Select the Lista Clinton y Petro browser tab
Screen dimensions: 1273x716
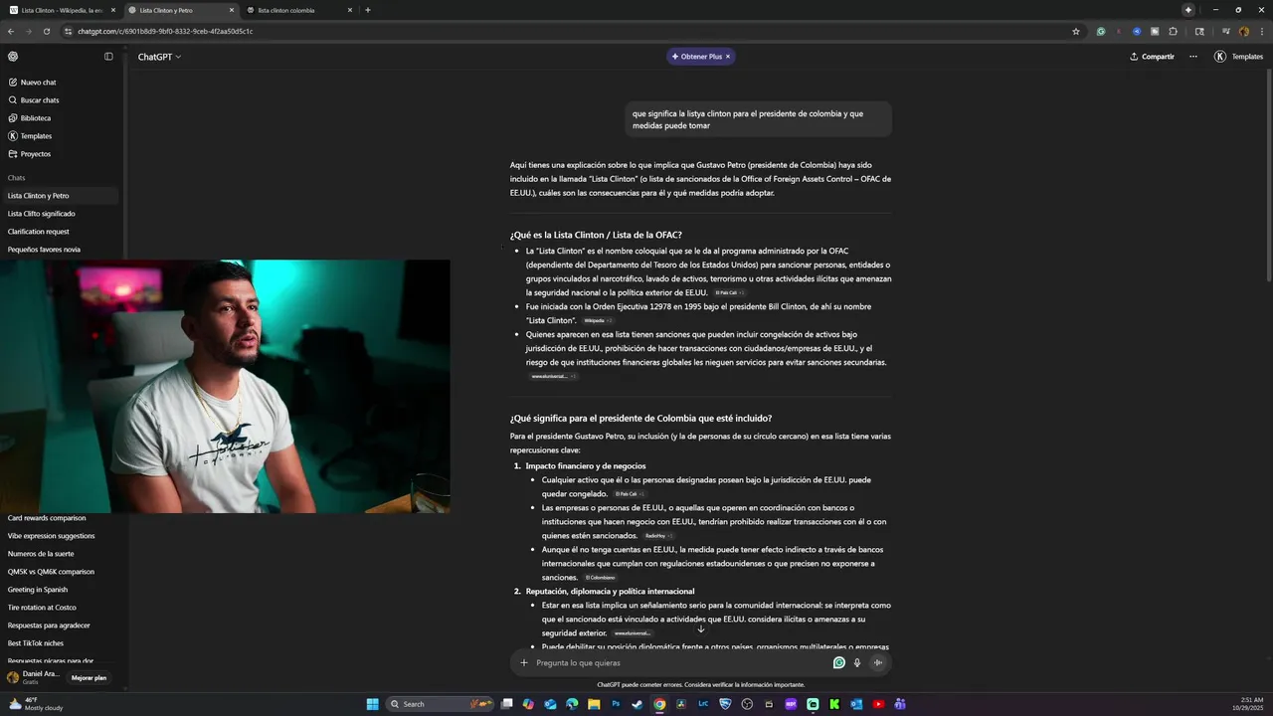tap(182, 10)
